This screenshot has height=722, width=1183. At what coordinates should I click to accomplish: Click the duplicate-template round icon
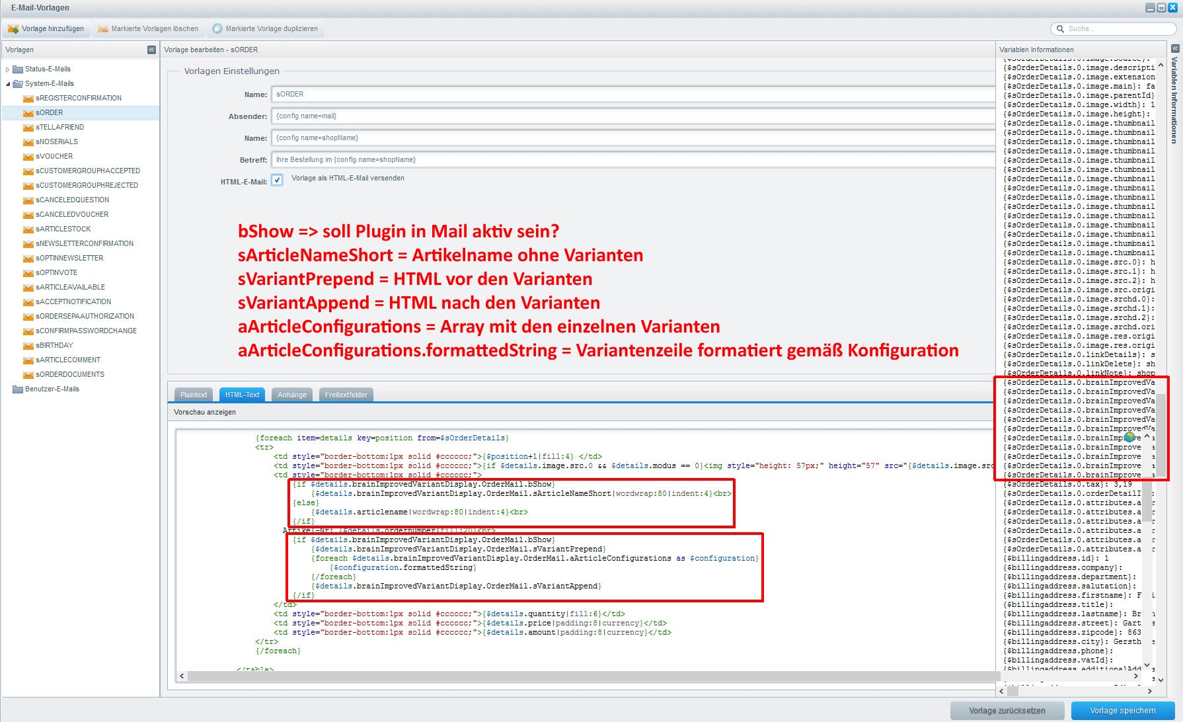pyautogui.click(x=217, y=28)
